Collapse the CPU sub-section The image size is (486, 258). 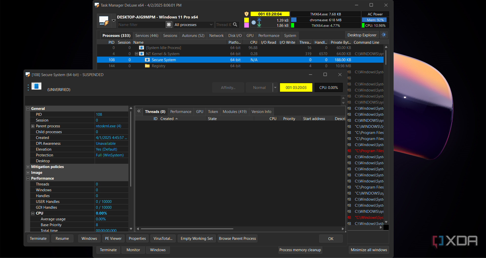click(33, 213)
